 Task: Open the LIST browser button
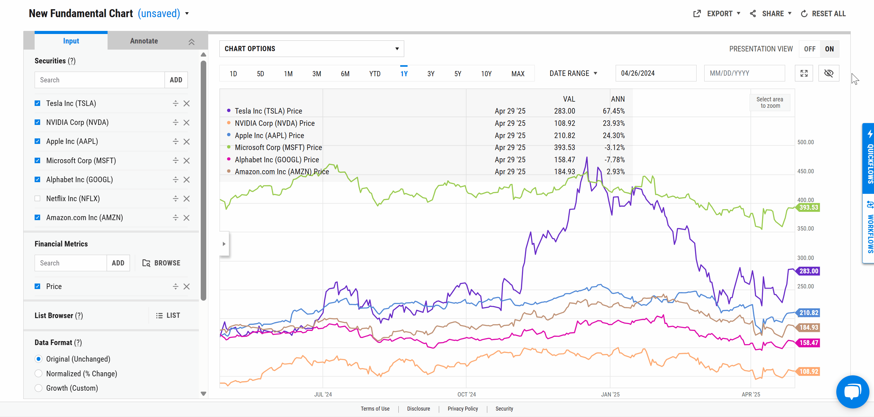pyautogui.click(x=168, y=316)
